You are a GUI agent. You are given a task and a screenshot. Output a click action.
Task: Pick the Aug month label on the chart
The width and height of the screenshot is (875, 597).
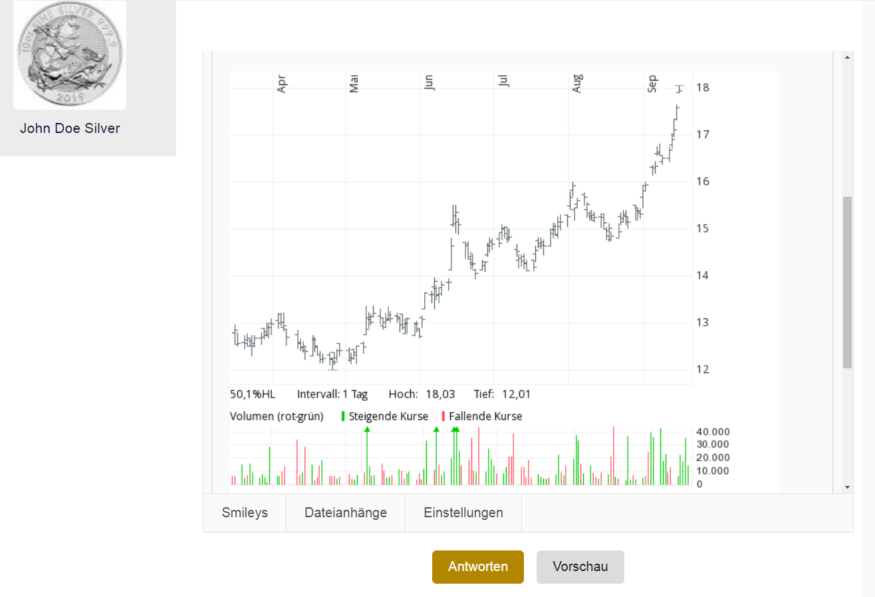point(577,84)
